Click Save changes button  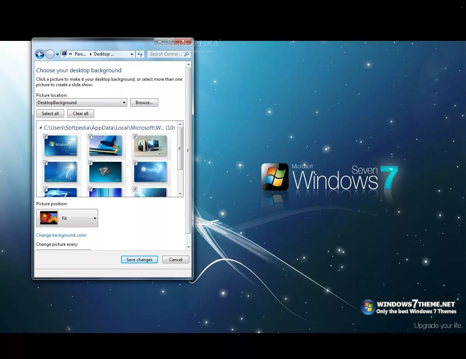139,260
